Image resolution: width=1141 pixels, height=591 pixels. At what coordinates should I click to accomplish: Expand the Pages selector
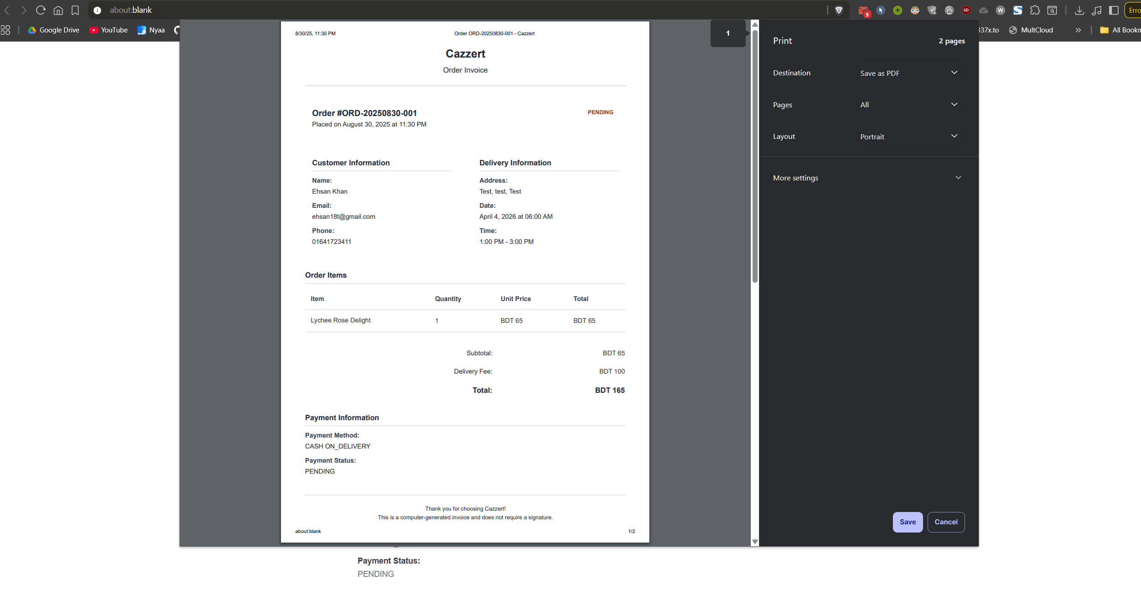909,104
